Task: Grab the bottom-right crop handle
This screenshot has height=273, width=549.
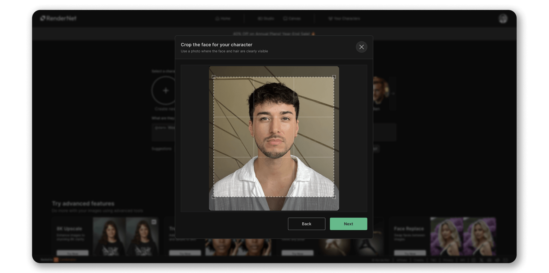Action: click(334, 197)
